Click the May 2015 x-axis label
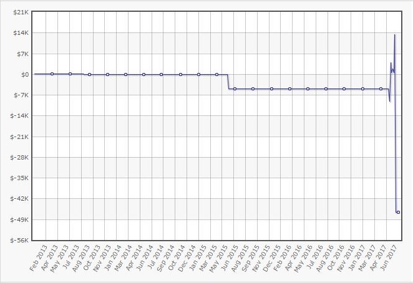Screen dimensions: 413x283 [x=219, y=258]
